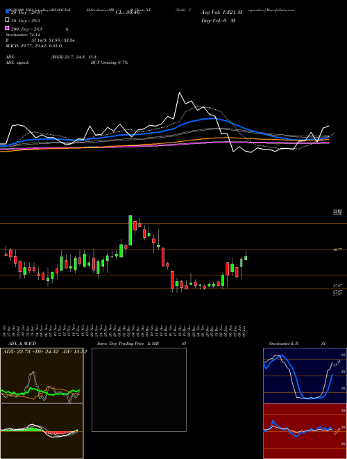The height and width of the screenshot is (459, 347).
Task: Click the '(MGR) 22.7, 24.3, 15.3' ADX values
Action: click(74, 57)
